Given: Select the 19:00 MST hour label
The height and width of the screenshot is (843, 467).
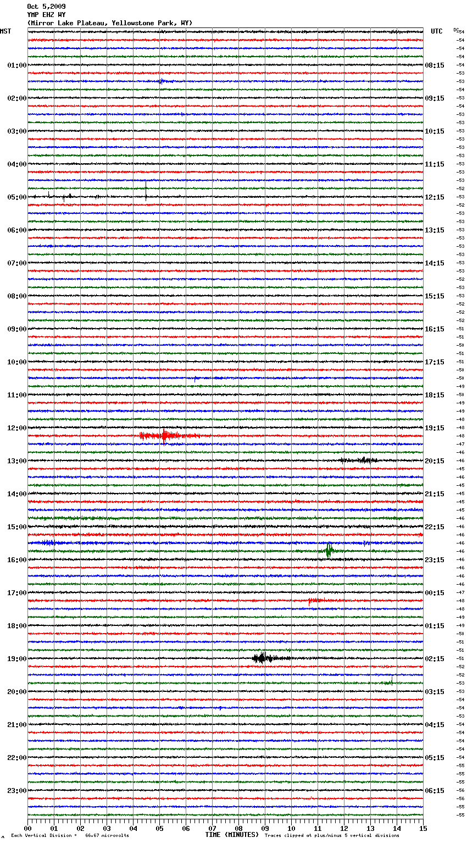Looking at the screenshot, I should pos(17,659).
